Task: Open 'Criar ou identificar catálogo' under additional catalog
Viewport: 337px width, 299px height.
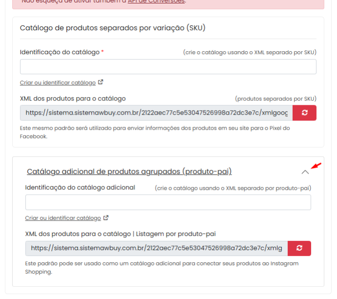Action: click(63, 218)
